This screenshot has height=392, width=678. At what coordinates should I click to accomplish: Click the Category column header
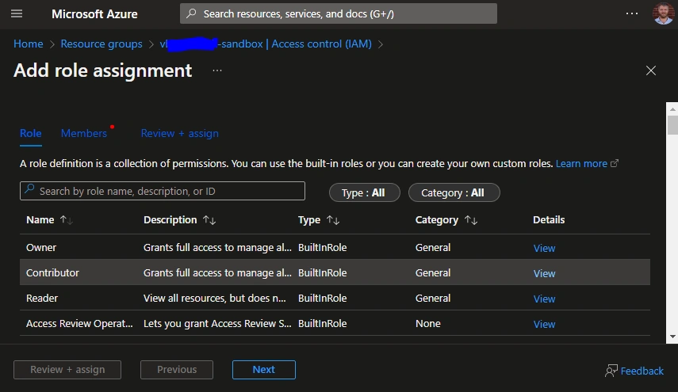tap(437, 219)
